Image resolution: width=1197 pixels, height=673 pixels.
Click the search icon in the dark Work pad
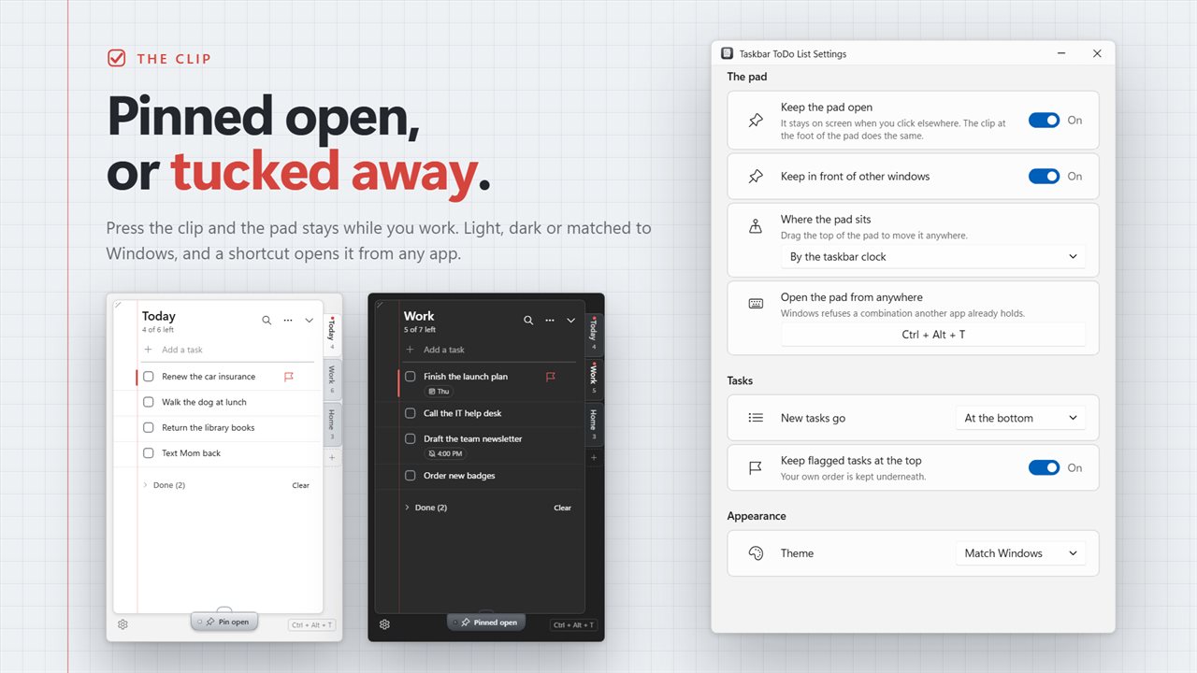coord(528,321)
